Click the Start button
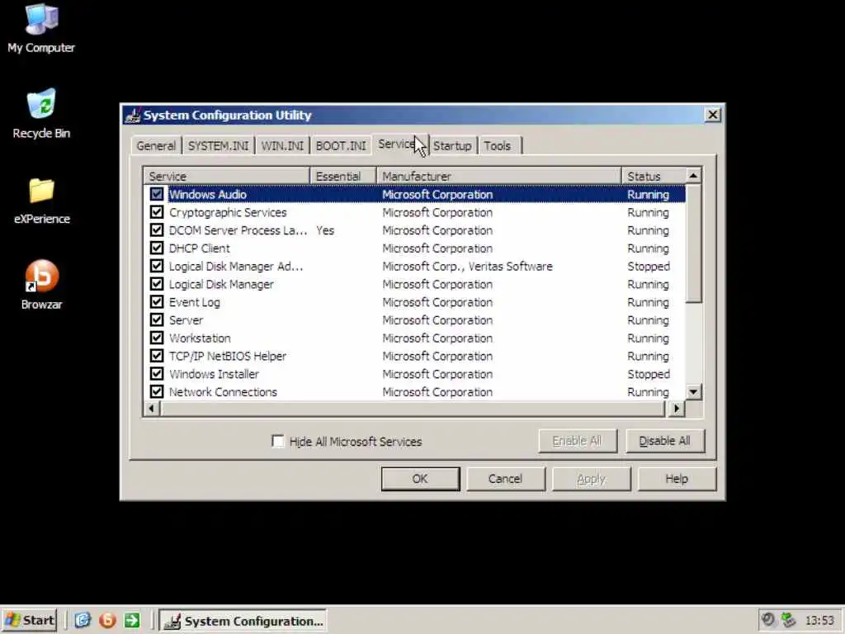This screenshot has height=634, width=845. pos(30,621)
